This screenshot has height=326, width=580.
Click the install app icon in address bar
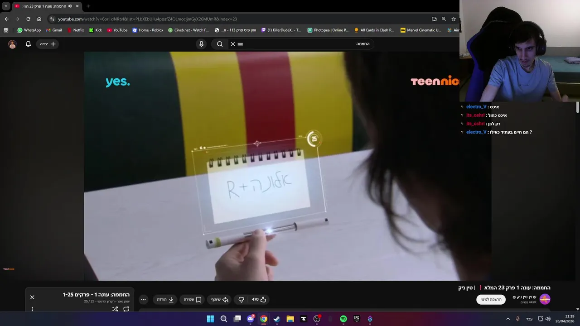[x=434, y=19]
